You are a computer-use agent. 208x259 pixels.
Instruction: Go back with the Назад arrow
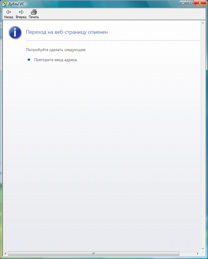click(9, 14)
